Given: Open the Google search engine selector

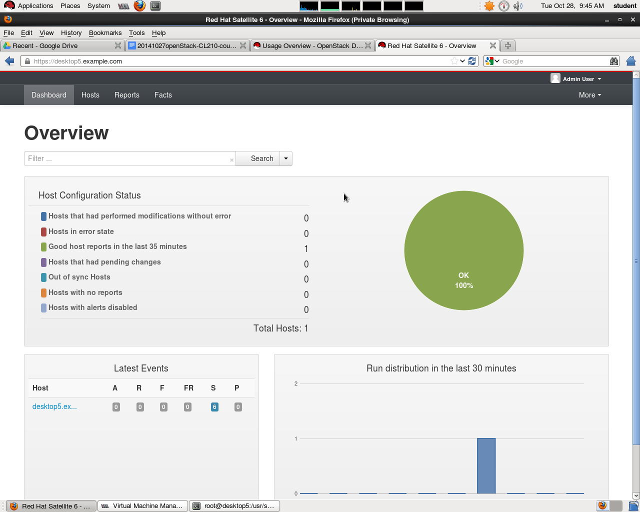Looking at the screenshot, I should [492, 61].
